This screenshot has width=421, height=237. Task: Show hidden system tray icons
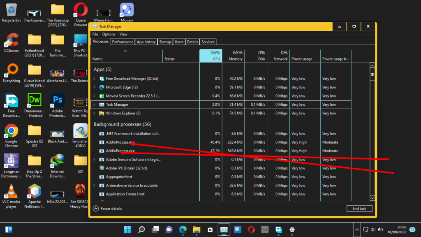point(357,230)
